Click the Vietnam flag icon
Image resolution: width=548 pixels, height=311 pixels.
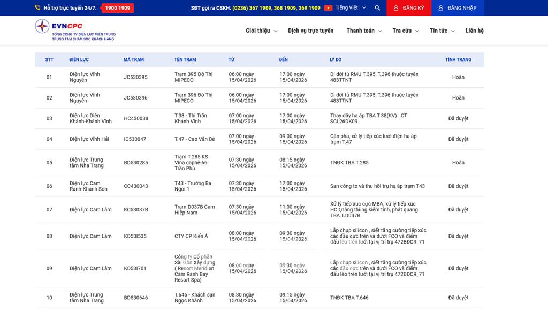(x=328, y=8)
